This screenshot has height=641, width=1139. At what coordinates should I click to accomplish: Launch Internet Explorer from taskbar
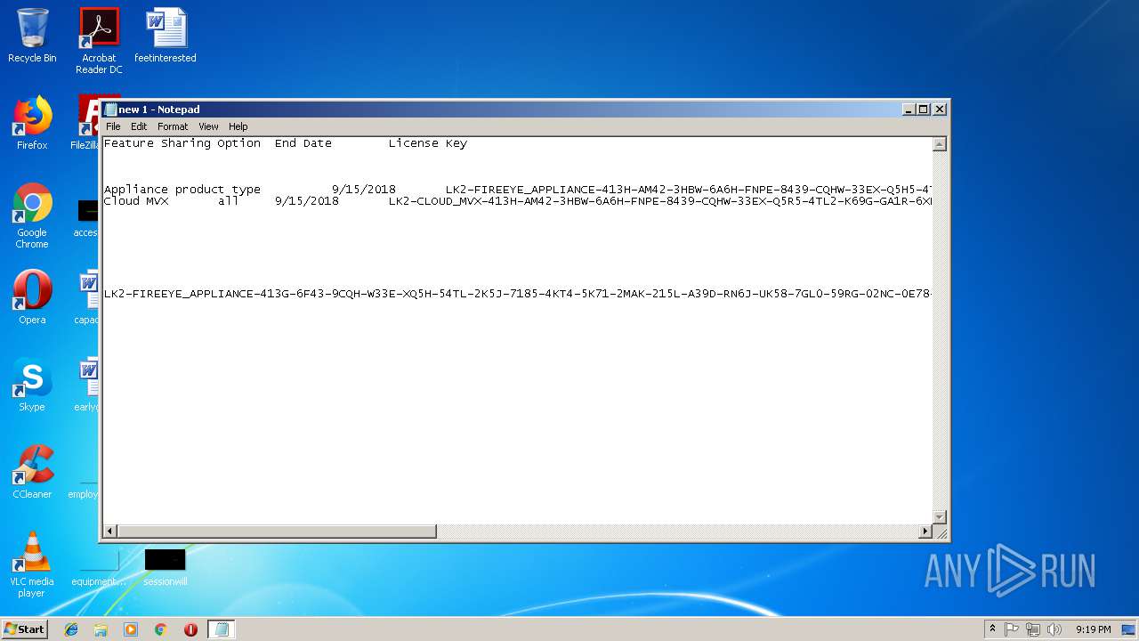(x=71, y=629)
